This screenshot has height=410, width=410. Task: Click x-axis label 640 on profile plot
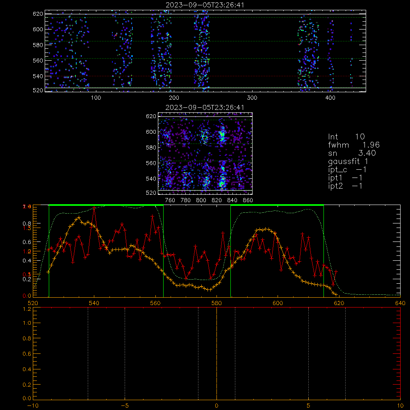point(400,303)
